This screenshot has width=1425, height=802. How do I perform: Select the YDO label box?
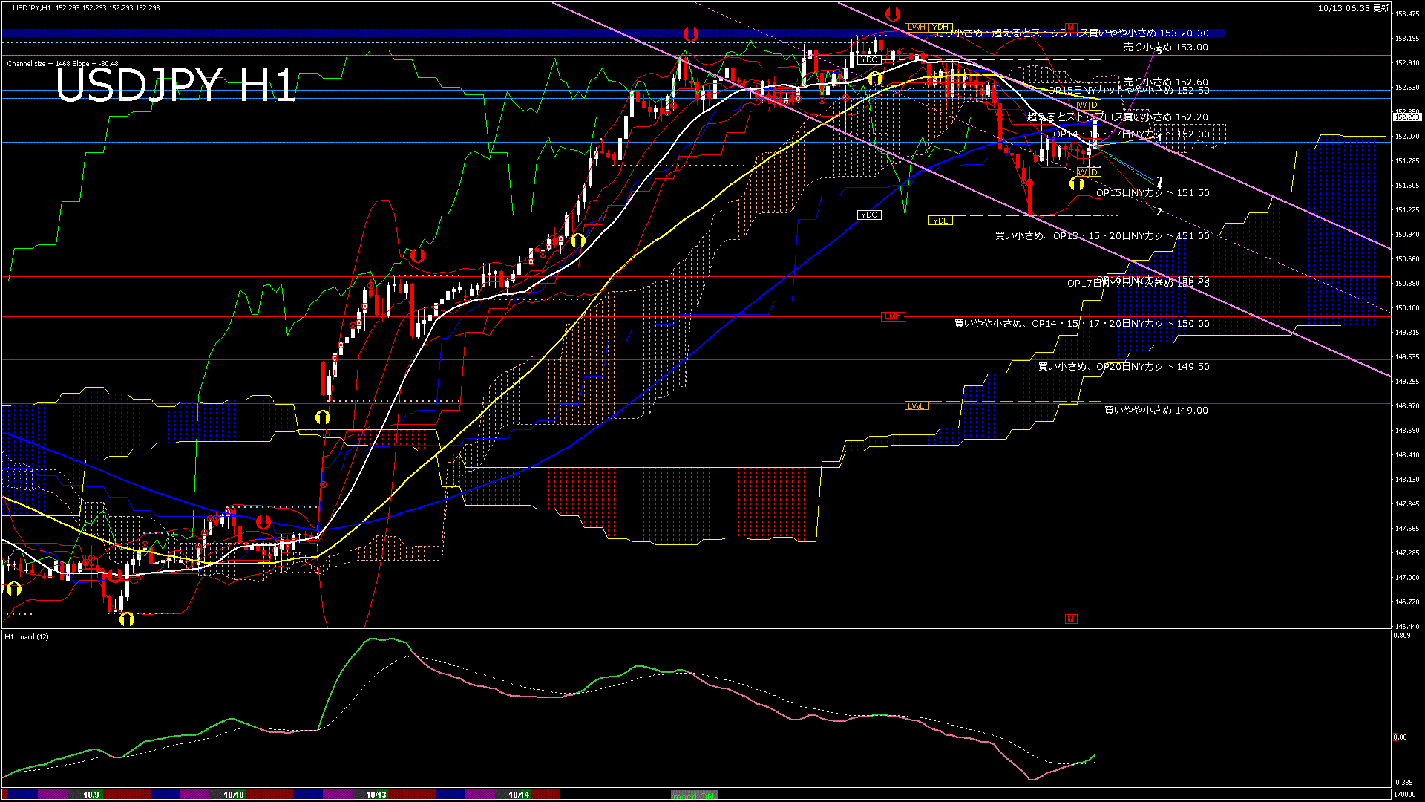[x=869, y=59]
